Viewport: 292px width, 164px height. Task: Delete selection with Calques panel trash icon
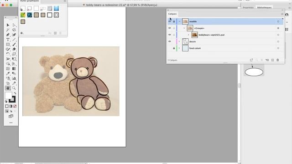[278, 60]
